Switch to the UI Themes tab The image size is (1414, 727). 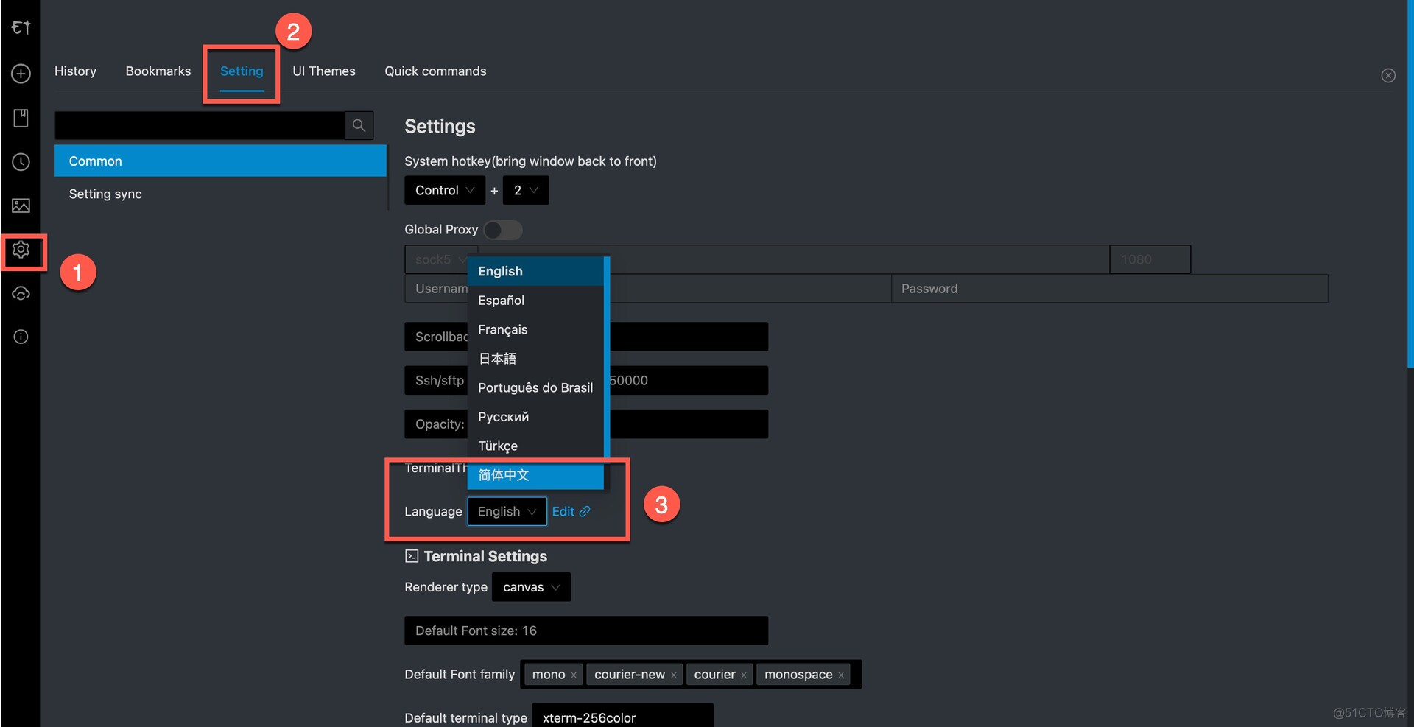[323, 71]
